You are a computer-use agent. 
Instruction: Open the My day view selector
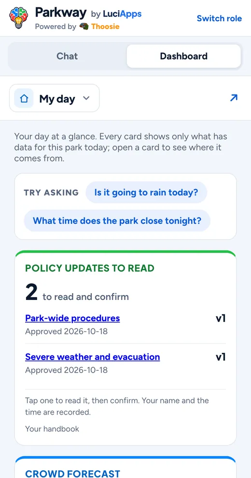pos(55,98)
